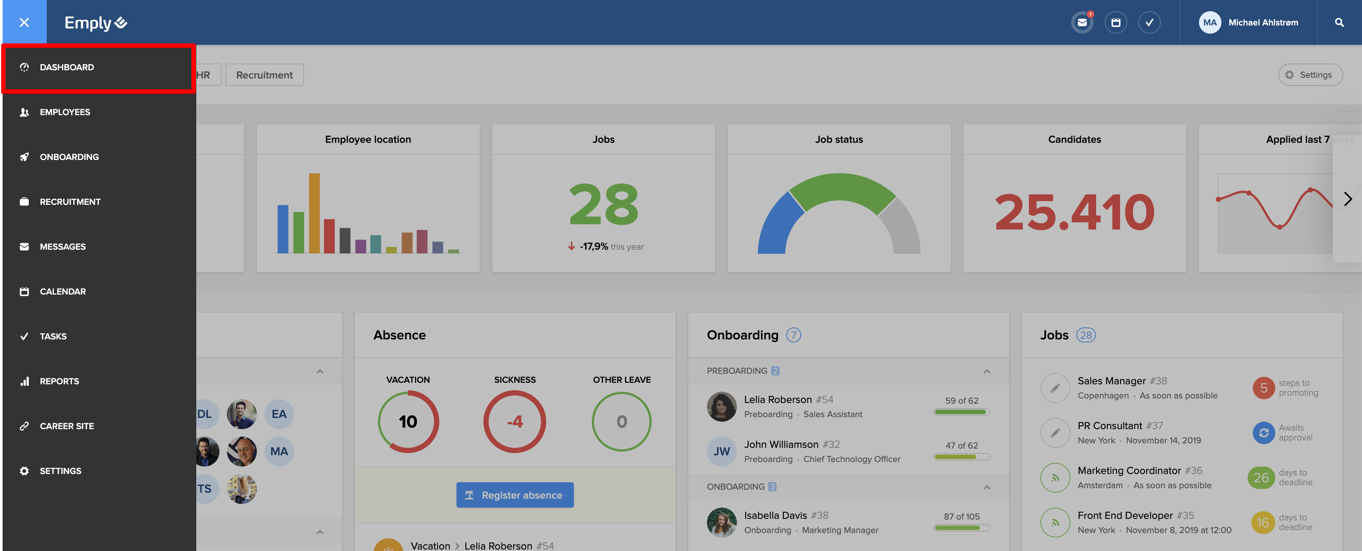Click the calendar icon in top bar
The image size is (1362, 551).
pyautogui.click(x=1116, y=23)
